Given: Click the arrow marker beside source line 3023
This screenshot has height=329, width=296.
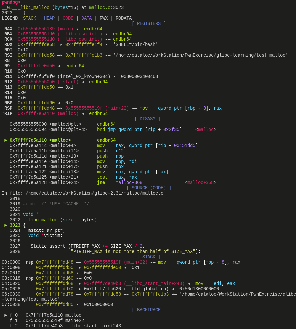Looking at the screenshot, I should (6, 225).
